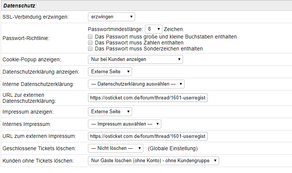Tick the Sonderzeichen password requirement checkbox

pos(90,49)
